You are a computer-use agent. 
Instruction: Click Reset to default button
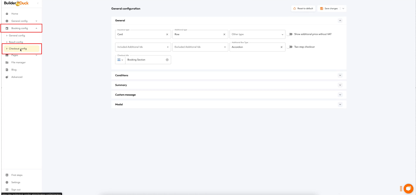tap(303, 9)
